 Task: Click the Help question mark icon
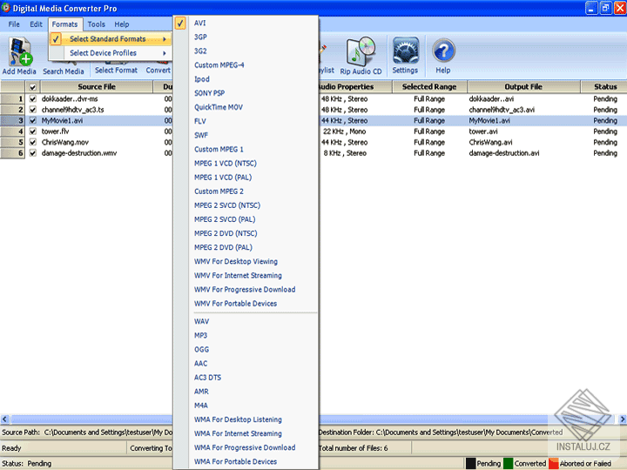click(443, 56)
